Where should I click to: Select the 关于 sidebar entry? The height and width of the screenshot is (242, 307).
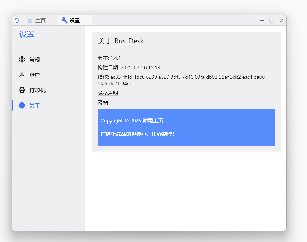(x=35, y=105)
